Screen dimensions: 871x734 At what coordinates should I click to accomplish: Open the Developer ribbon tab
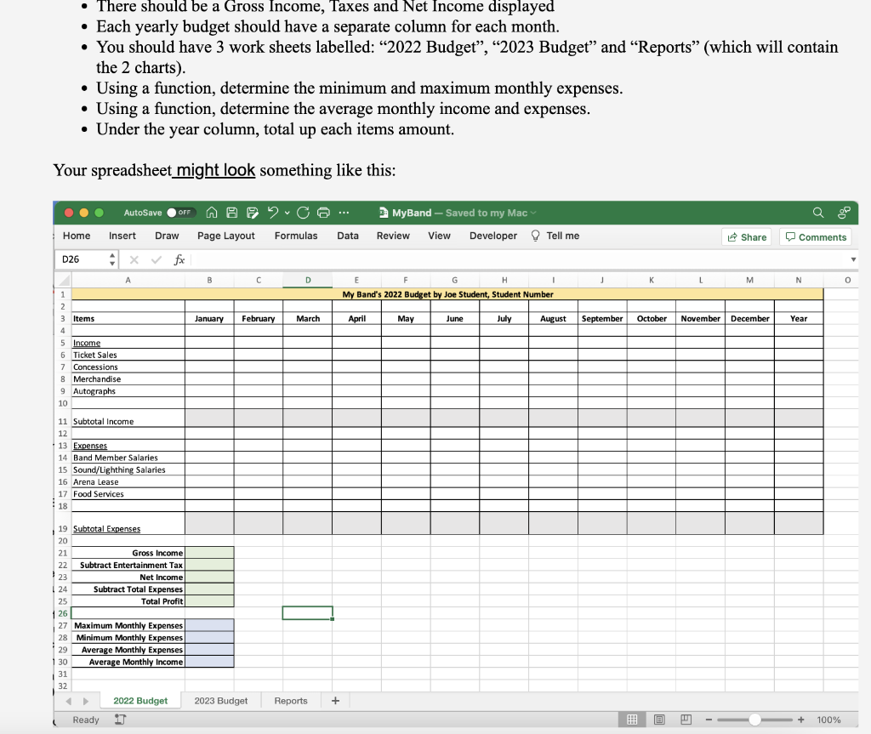(x=493, y=236)
